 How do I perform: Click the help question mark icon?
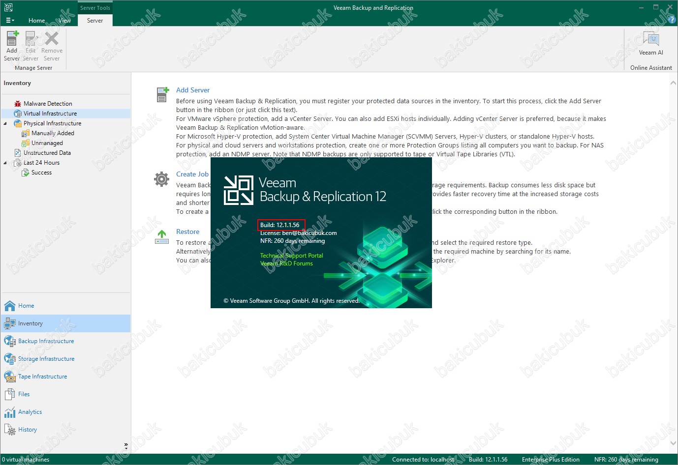pyautogui.click(x=672, y=20)
